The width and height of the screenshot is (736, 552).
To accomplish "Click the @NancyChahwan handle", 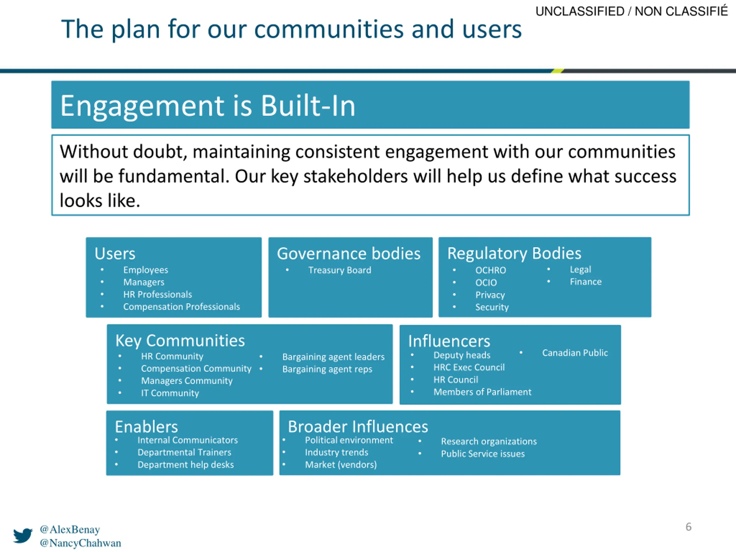I will click(x=80, y=543).
